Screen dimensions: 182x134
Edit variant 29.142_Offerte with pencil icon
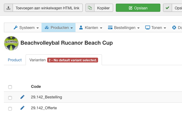[22, 108]
